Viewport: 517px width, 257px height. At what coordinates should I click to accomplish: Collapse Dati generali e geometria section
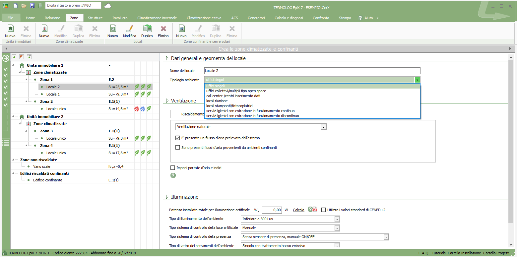[167, 58]
